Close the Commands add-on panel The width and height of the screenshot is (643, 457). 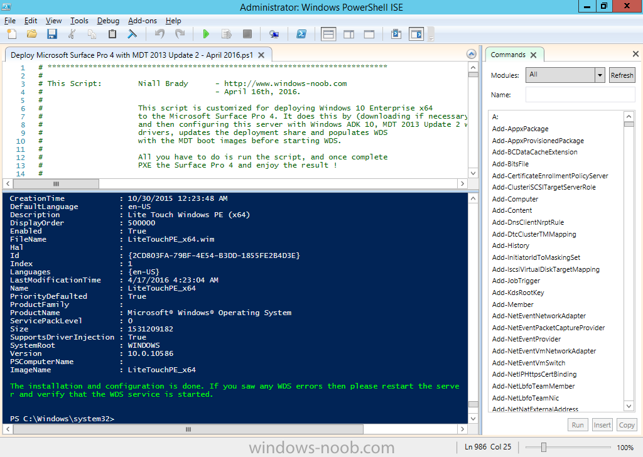pyautogui.click(x=635, y=54)
